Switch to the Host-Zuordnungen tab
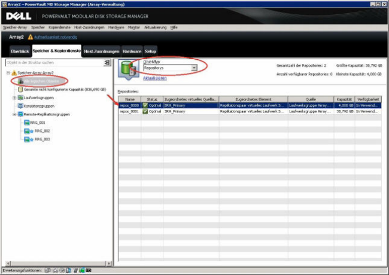The height and width of the screenshot is (275, 389). pos(102,51)
